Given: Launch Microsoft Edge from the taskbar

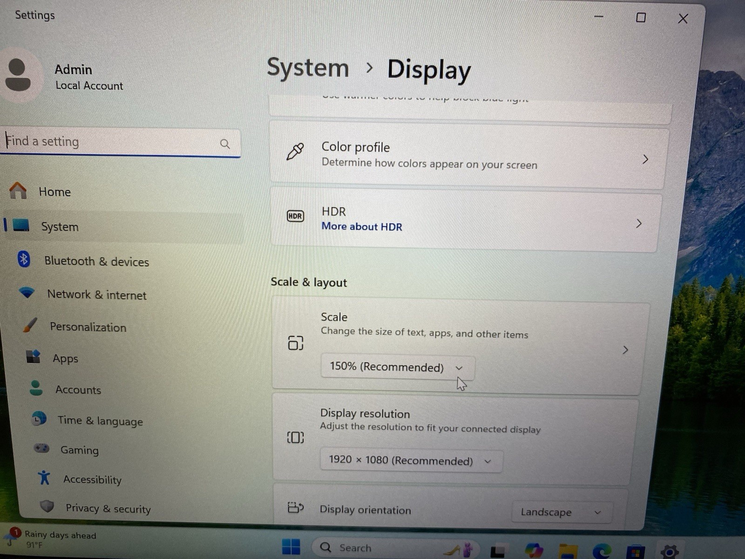Looking at the screenshot, I should (x=602, y=552).
